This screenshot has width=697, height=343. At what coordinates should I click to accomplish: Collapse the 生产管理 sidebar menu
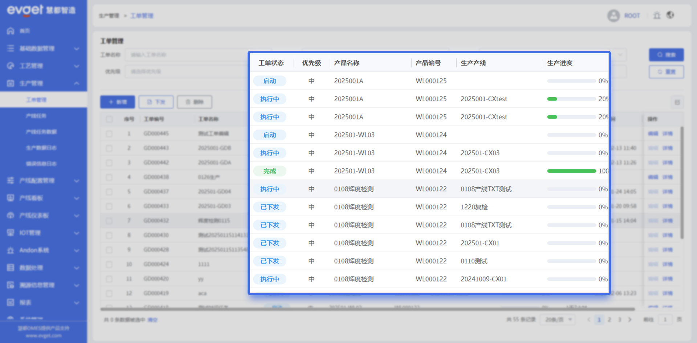pyautogui.click(x=77, y=83)
